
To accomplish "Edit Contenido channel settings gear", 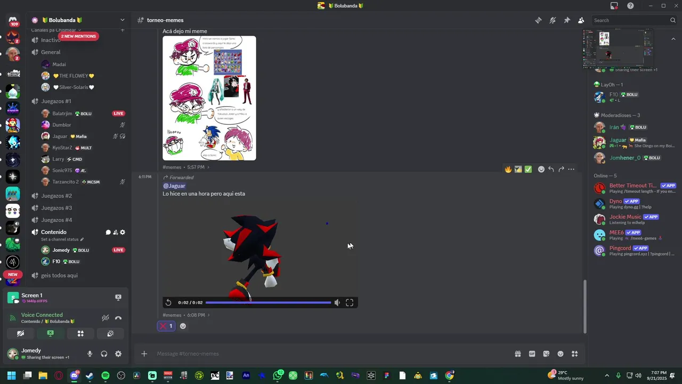I will 123,232.
